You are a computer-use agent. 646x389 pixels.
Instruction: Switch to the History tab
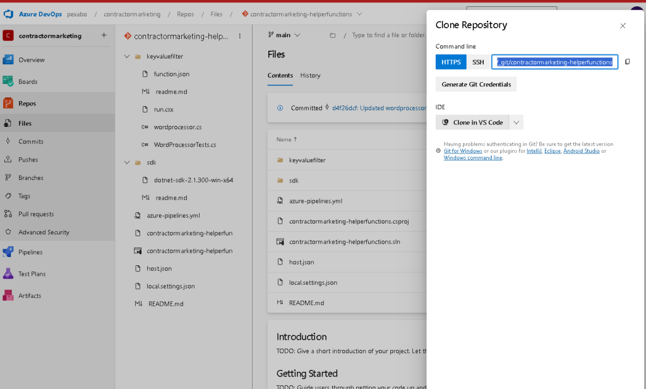[310, 75]
